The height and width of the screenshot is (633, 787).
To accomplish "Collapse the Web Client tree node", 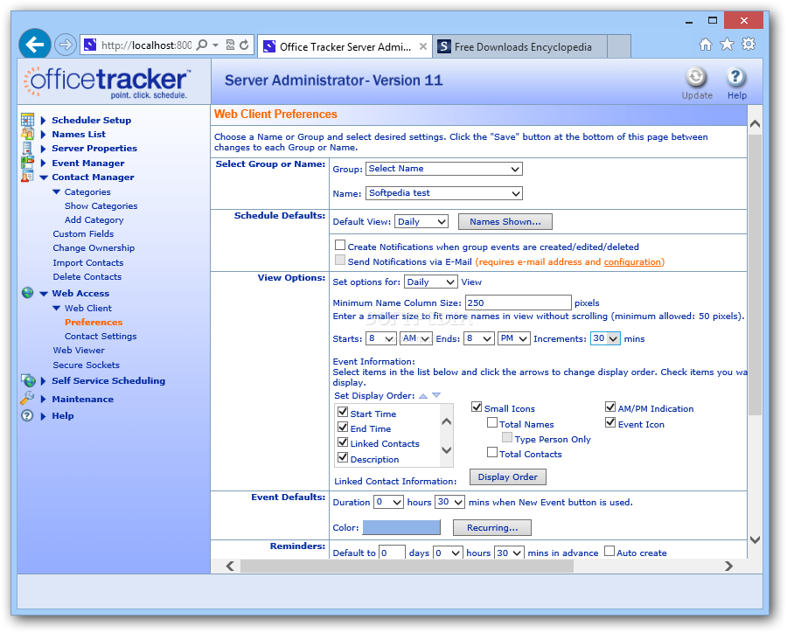I will click(56, 309).
